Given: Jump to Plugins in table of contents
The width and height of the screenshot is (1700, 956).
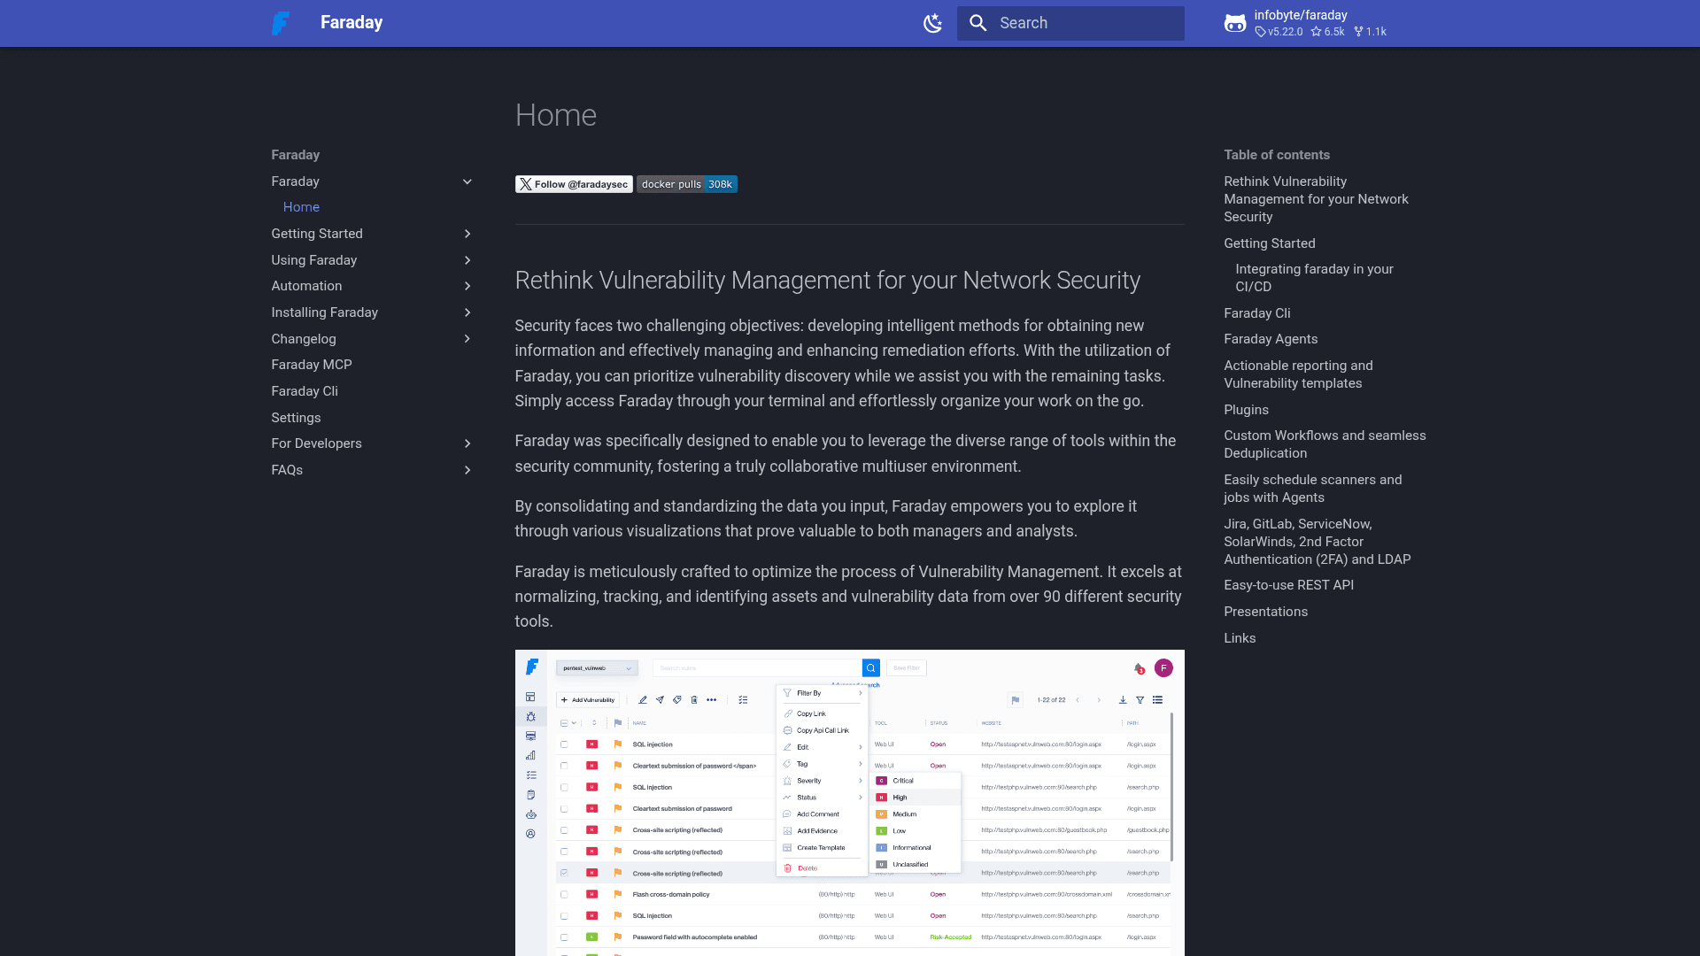Looking at the screenshot, I should (1246, 410).
